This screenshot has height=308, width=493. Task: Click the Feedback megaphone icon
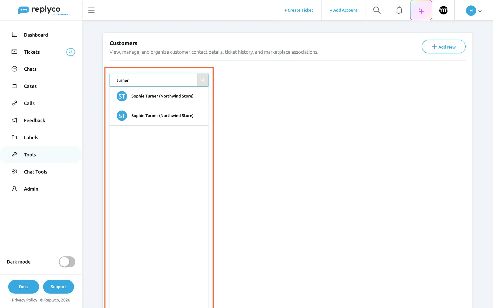tap(15, 120)
